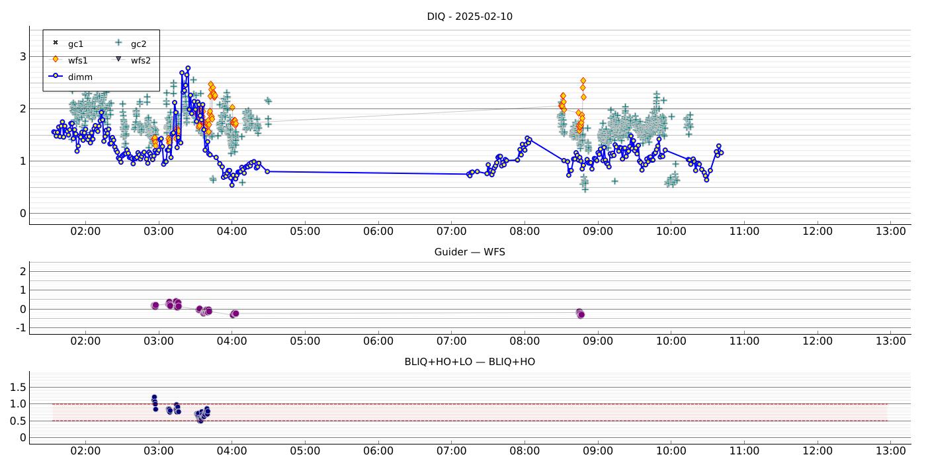Click '06:00' tick label under Guider plot

click(x=378, y=341)
